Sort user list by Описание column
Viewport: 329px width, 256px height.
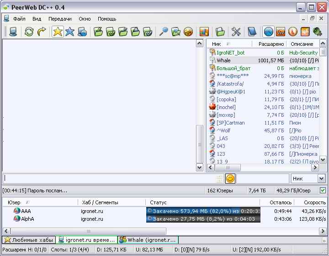[x=303, y=44]
